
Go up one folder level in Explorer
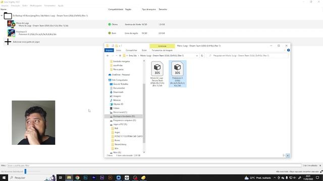point(120,56)
